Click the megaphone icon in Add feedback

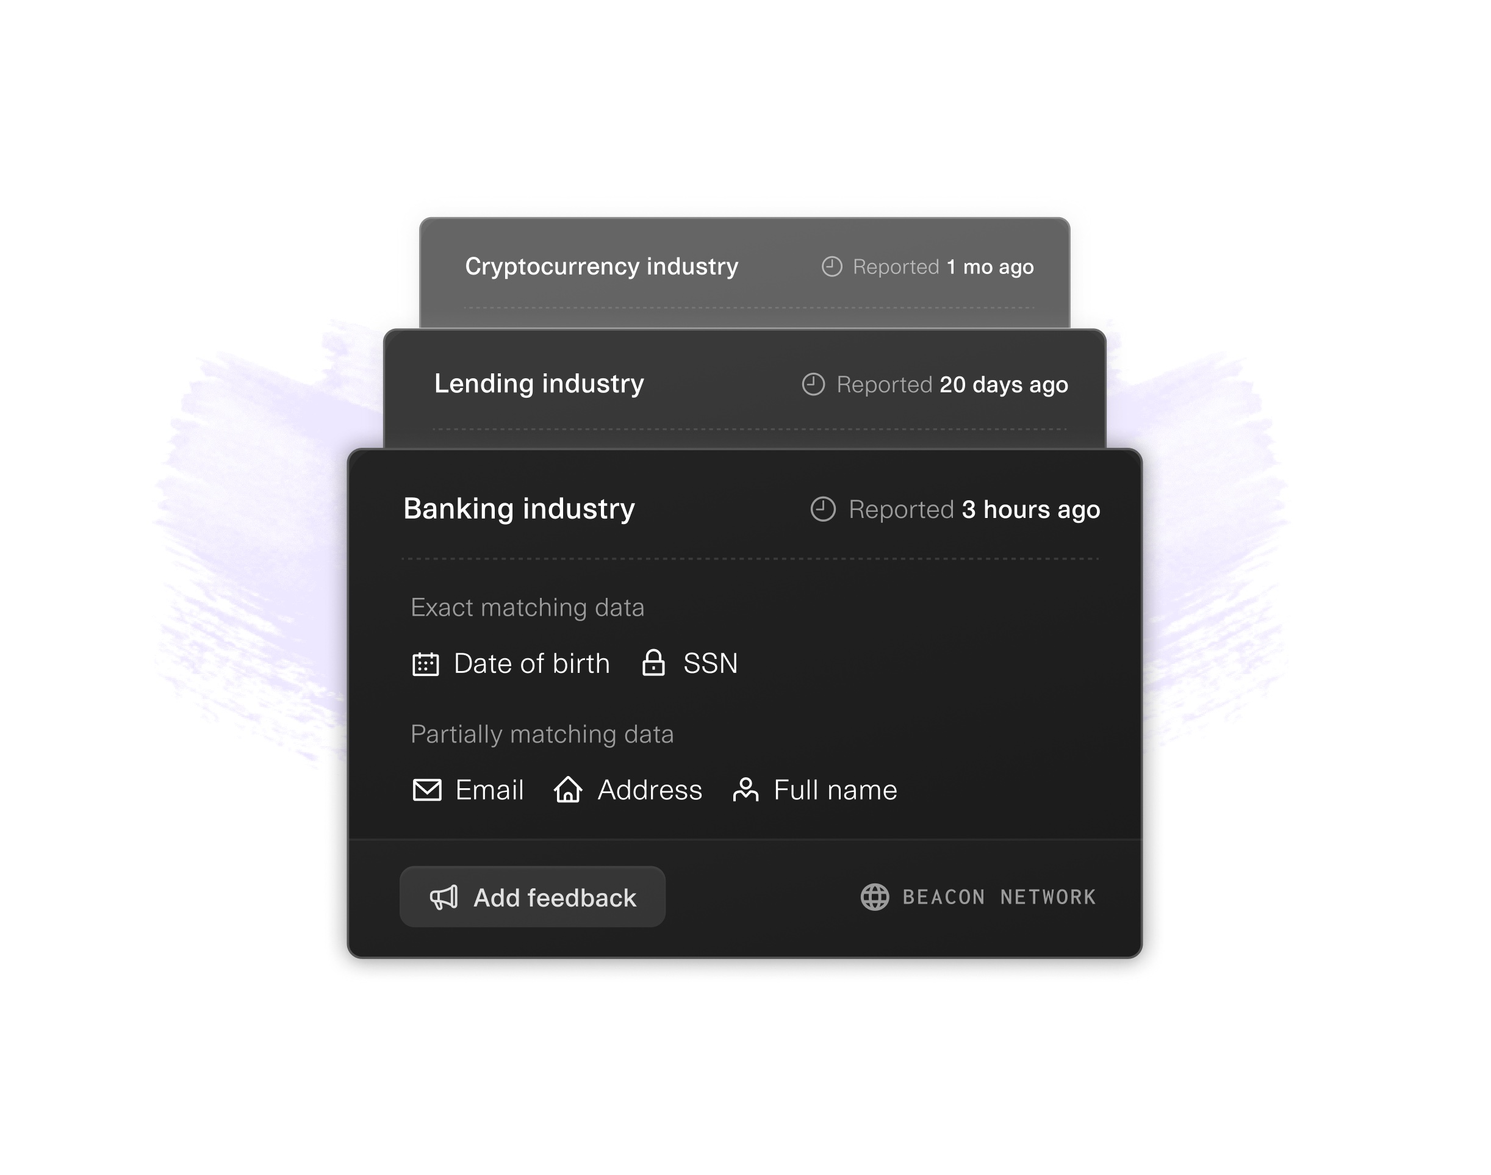click(x=444, y=897)
